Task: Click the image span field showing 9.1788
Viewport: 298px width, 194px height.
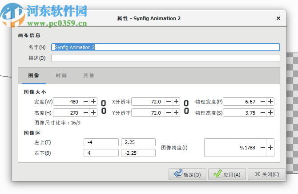Action: pyautogui.click(x=232, y=148)
